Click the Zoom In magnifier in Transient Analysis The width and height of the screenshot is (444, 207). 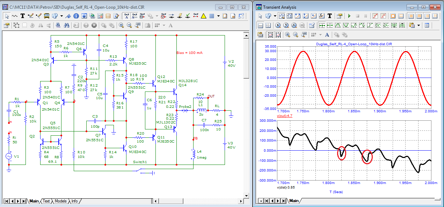(x=287, y=34)
